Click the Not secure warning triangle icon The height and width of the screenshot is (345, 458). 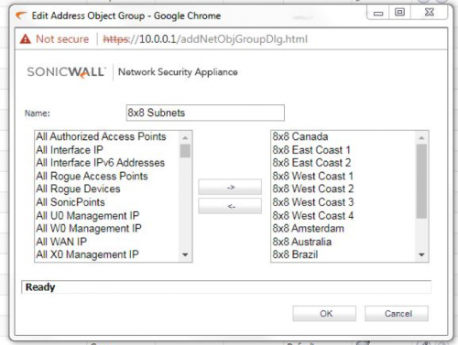point(26,39)
